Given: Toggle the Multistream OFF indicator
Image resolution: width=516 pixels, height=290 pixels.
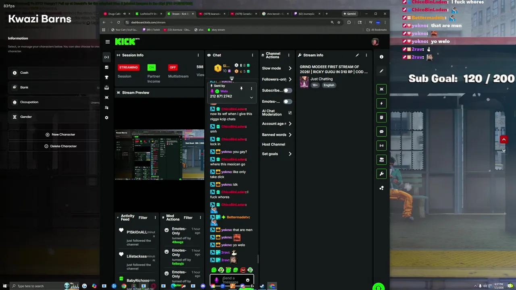Looking at the screenshot, I should coord(173,67).
